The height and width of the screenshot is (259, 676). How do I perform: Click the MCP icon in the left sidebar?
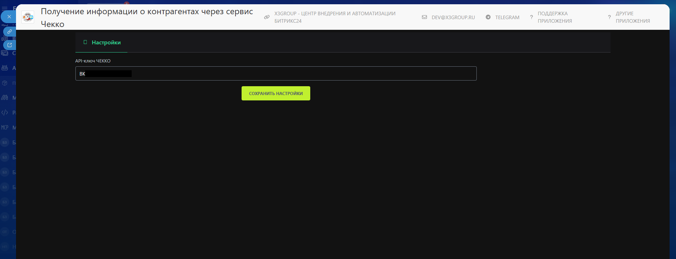[x=5, y=127]
